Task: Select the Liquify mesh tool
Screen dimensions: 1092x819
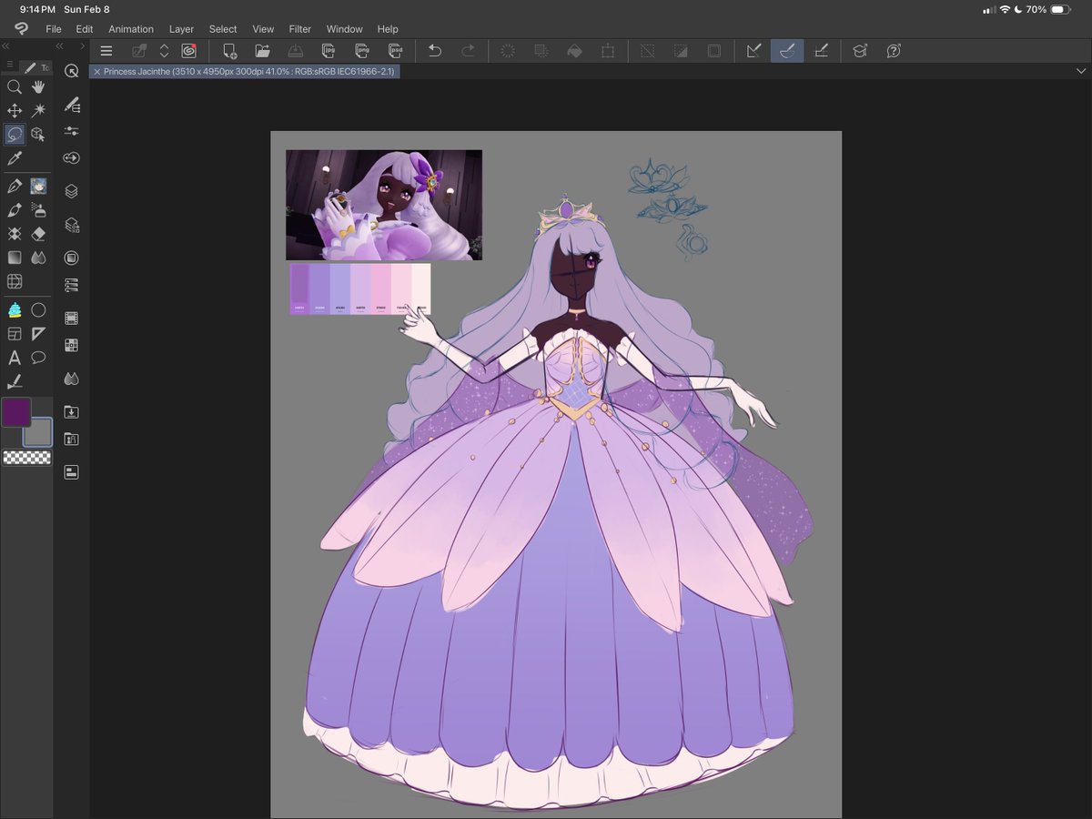Action: [15, 282]
